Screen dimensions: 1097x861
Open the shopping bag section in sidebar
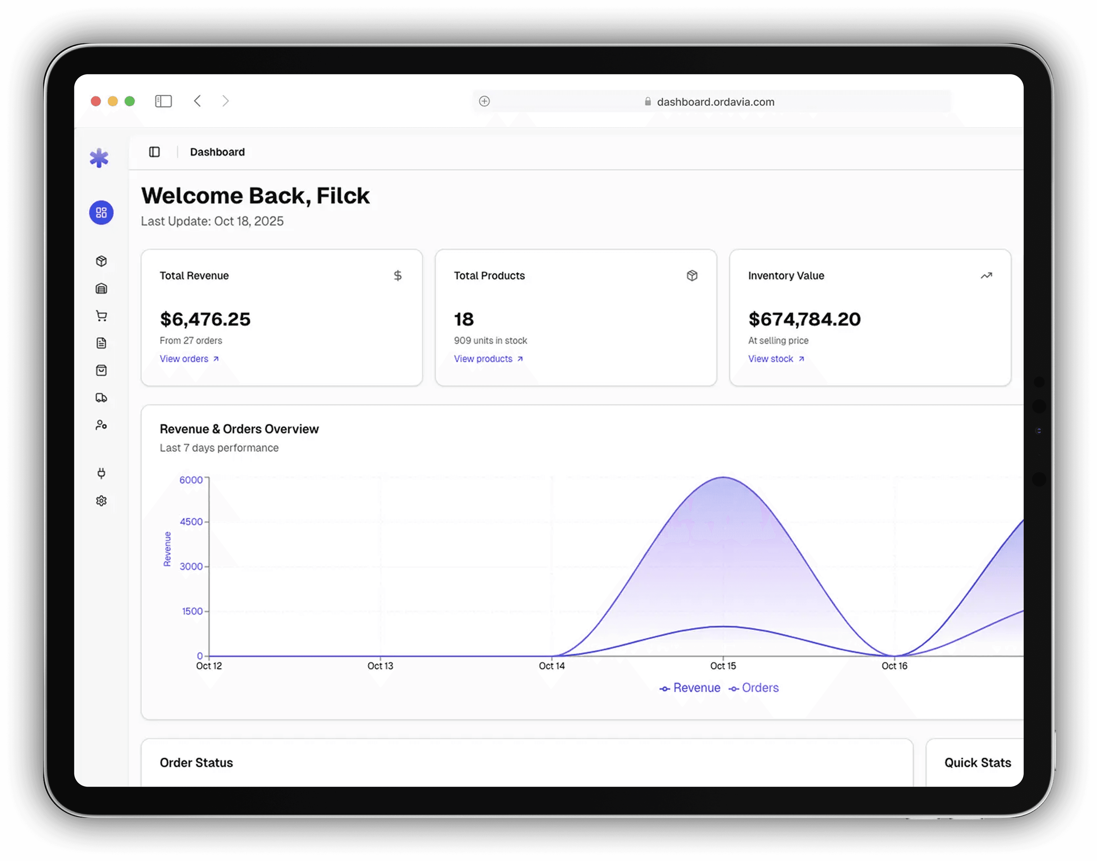[x=101, y=370]
